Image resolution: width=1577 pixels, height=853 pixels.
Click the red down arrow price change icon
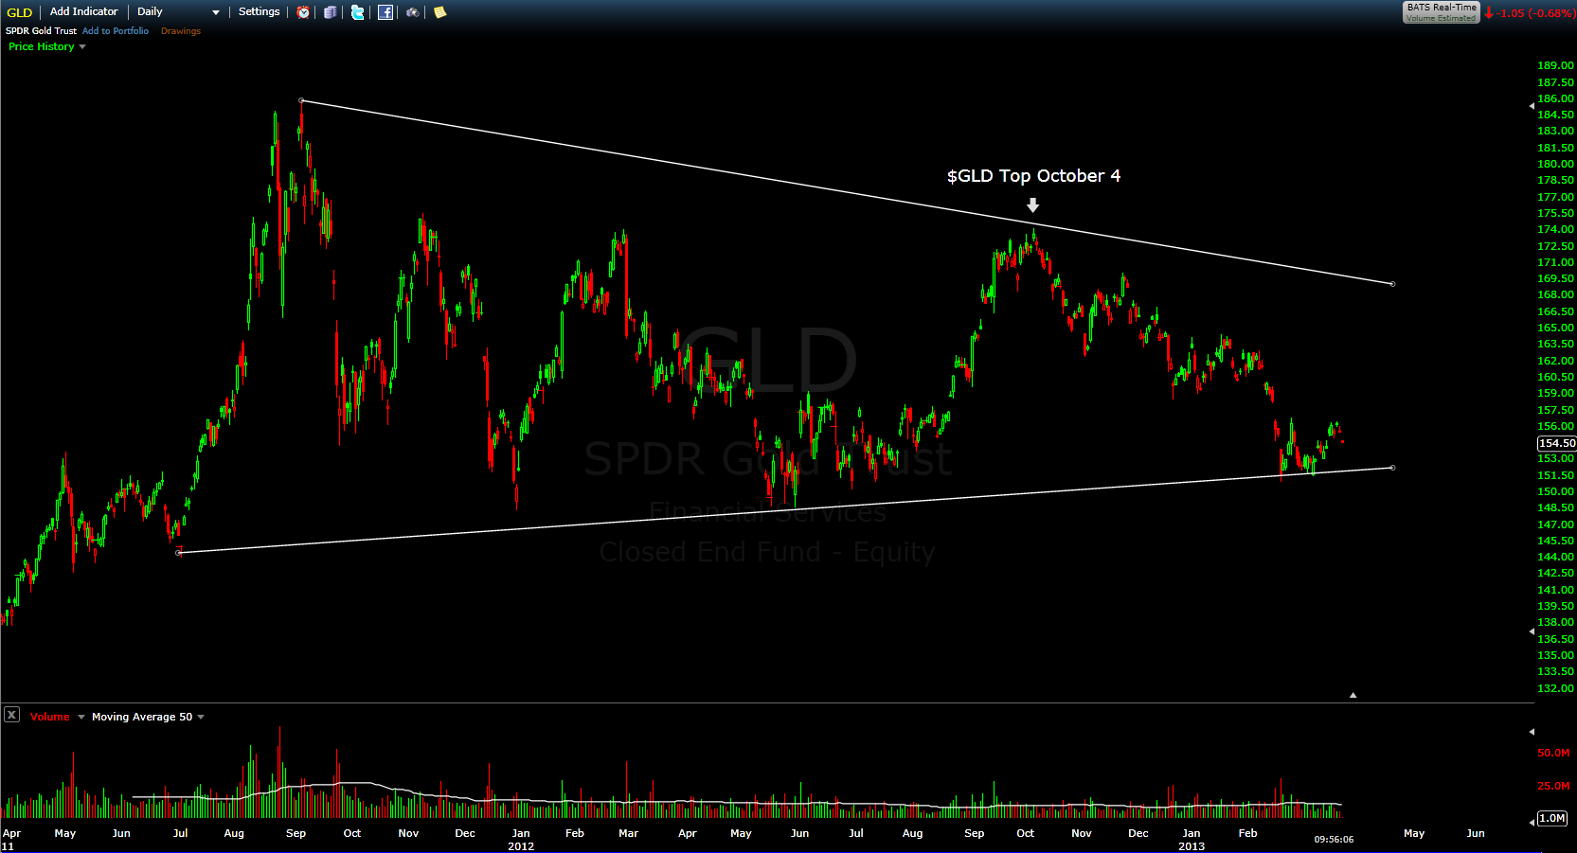pyautogui.click(x=1489, y=13)
